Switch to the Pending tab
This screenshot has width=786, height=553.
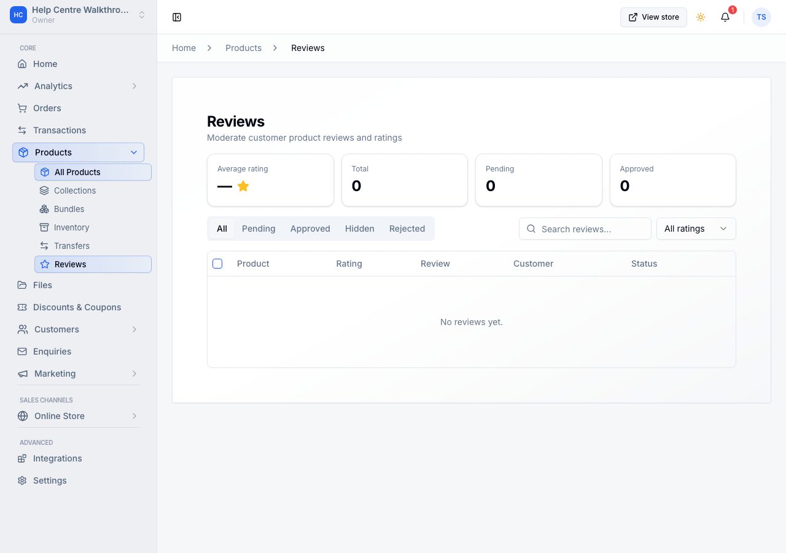259,229
